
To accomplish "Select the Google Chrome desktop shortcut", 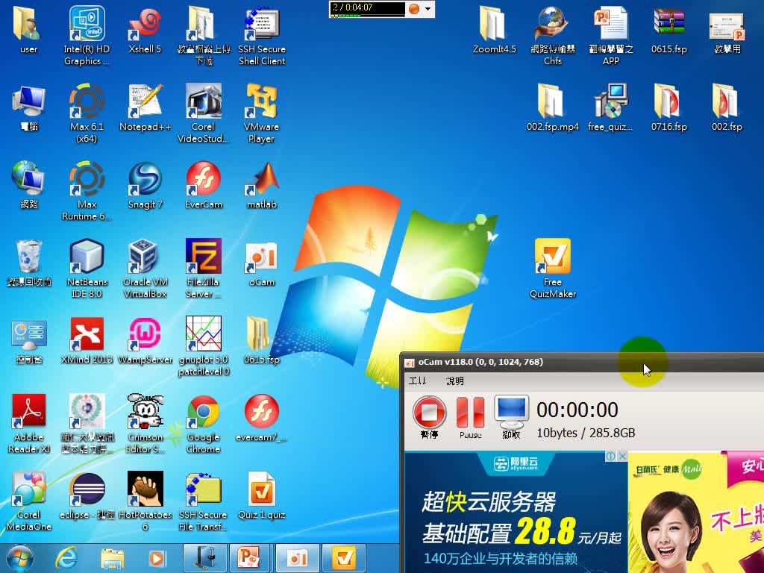I will [x=203, y=424].
